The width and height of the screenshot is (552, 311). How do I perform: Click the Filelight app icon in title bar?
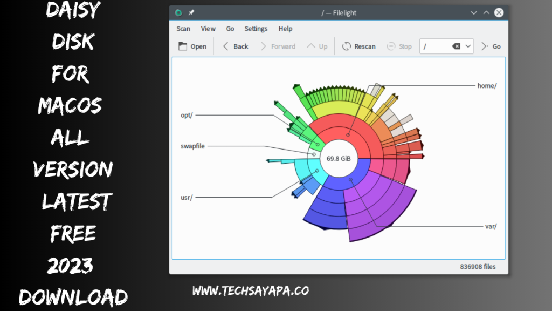point(178,13)
